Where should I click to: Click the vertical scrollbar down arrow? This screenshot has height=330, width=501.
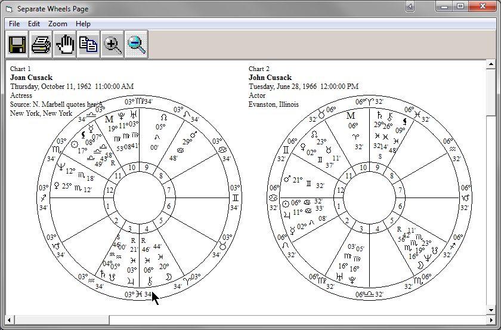coord(491,310)
